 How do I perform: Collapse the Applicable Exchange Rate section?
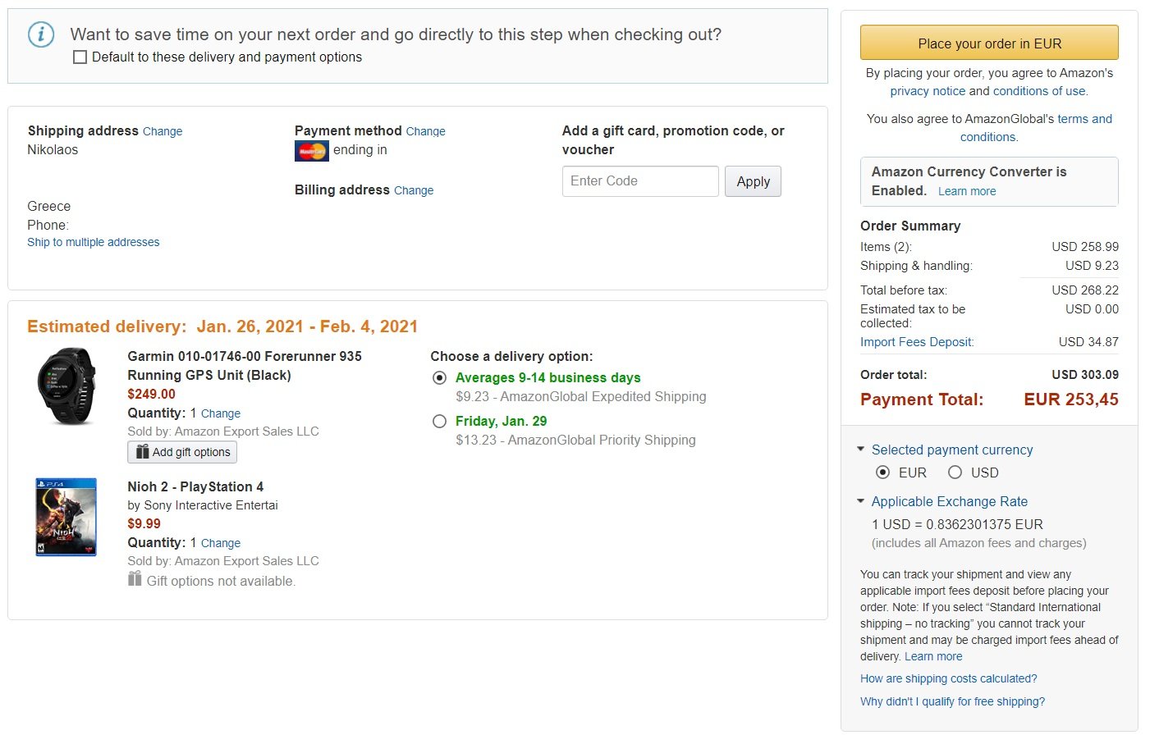tap(860, 501)
